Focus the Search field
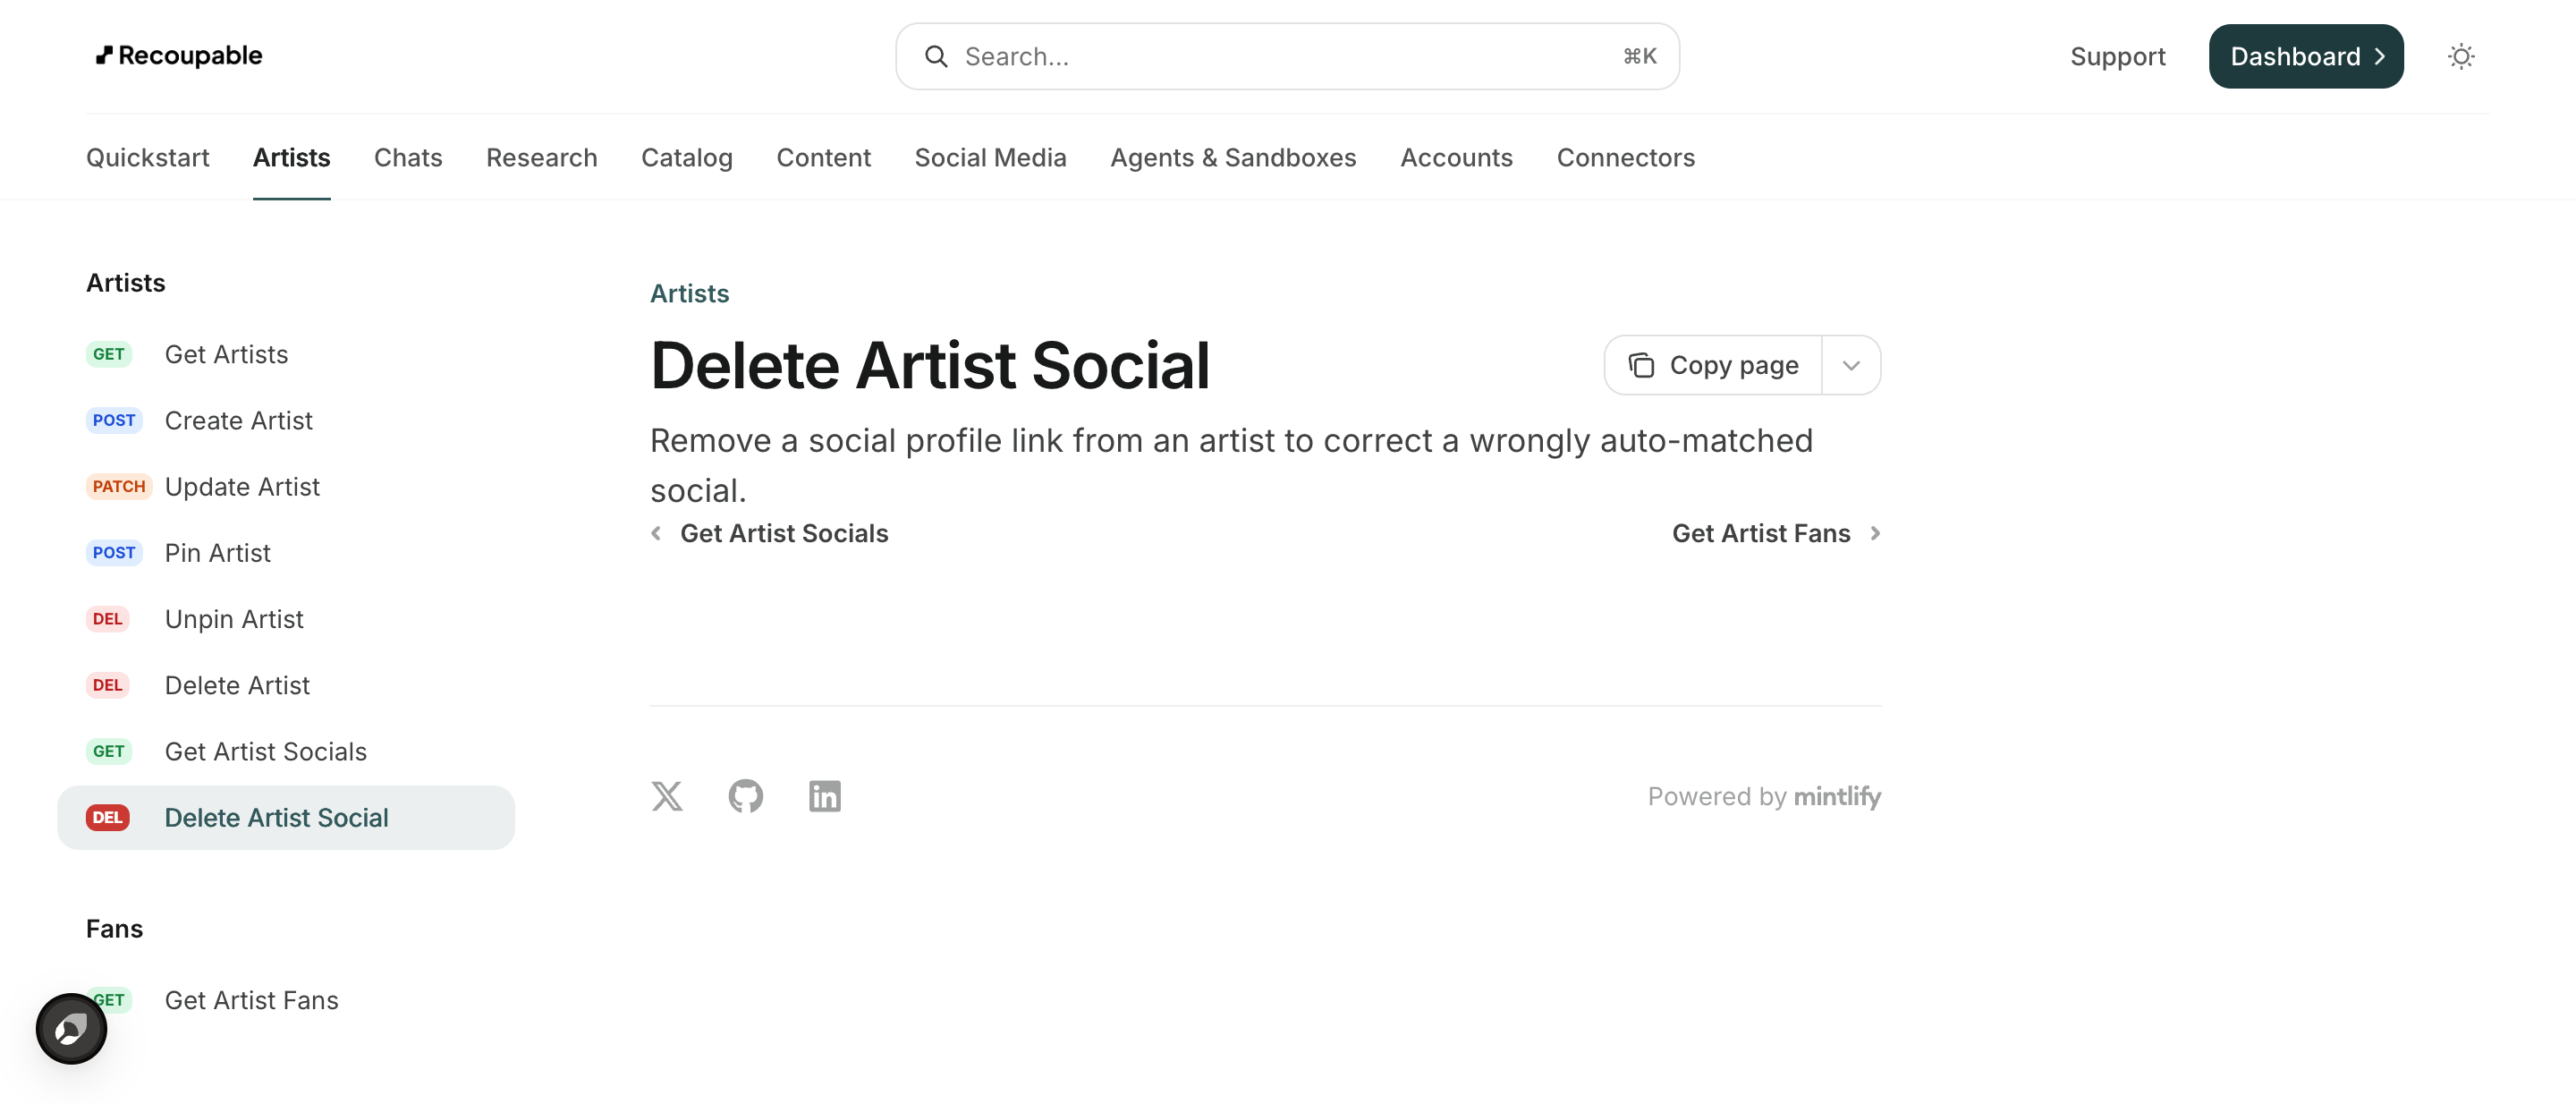 1287,56
